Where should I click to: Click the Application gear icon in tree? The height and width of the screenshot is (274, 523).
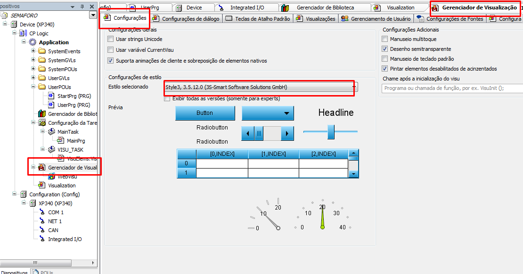click(33, 42)
